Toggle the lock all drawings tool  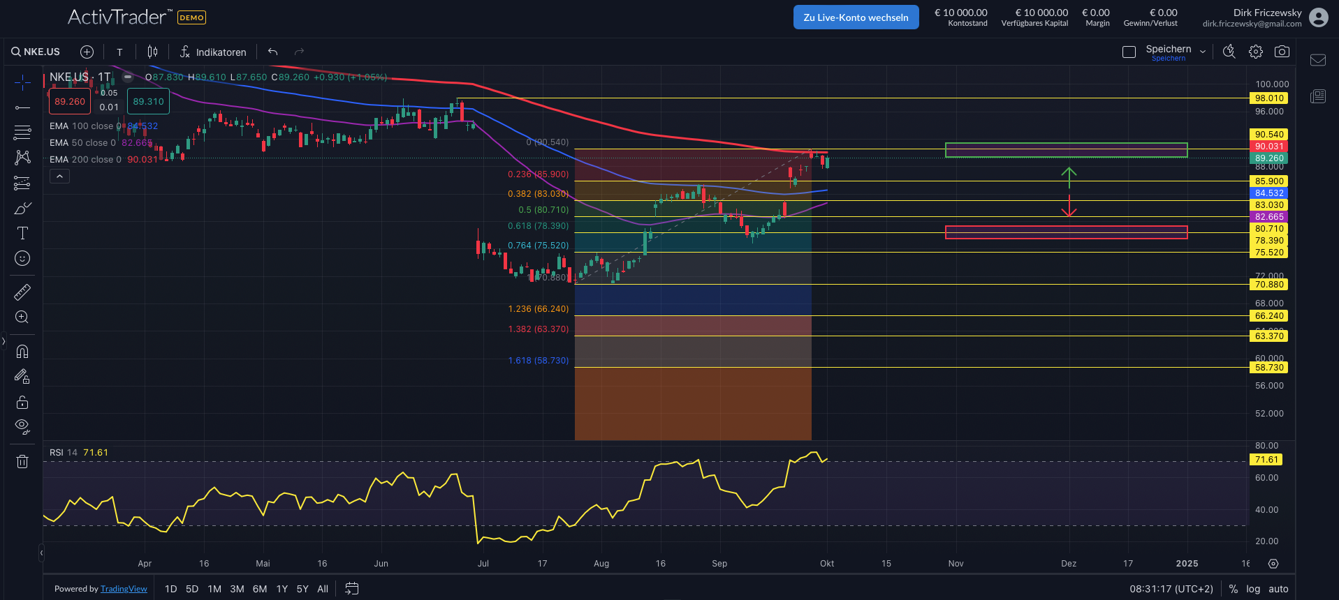[x=22, y=403]
